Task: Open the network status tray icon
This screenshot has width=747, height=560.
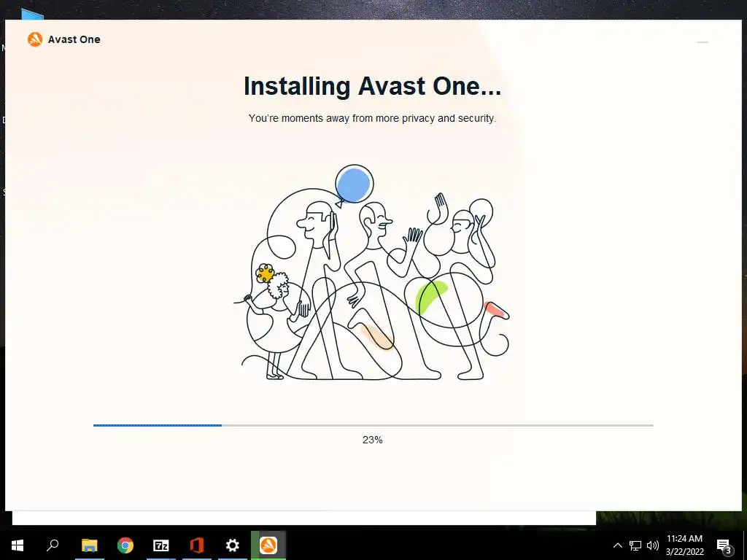Action: click(635, 545)
